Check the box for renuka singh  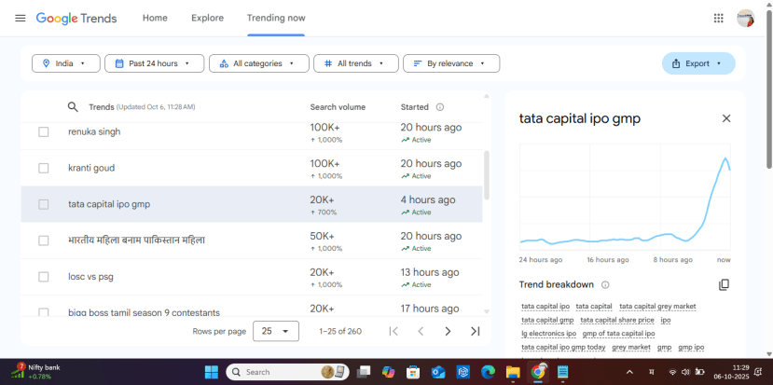(44, 132)
